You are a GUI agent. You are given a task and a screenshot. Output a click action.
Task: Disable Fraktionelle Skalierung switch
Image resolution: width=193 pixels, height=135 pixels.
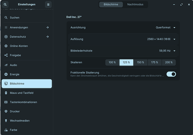point(171,74)
